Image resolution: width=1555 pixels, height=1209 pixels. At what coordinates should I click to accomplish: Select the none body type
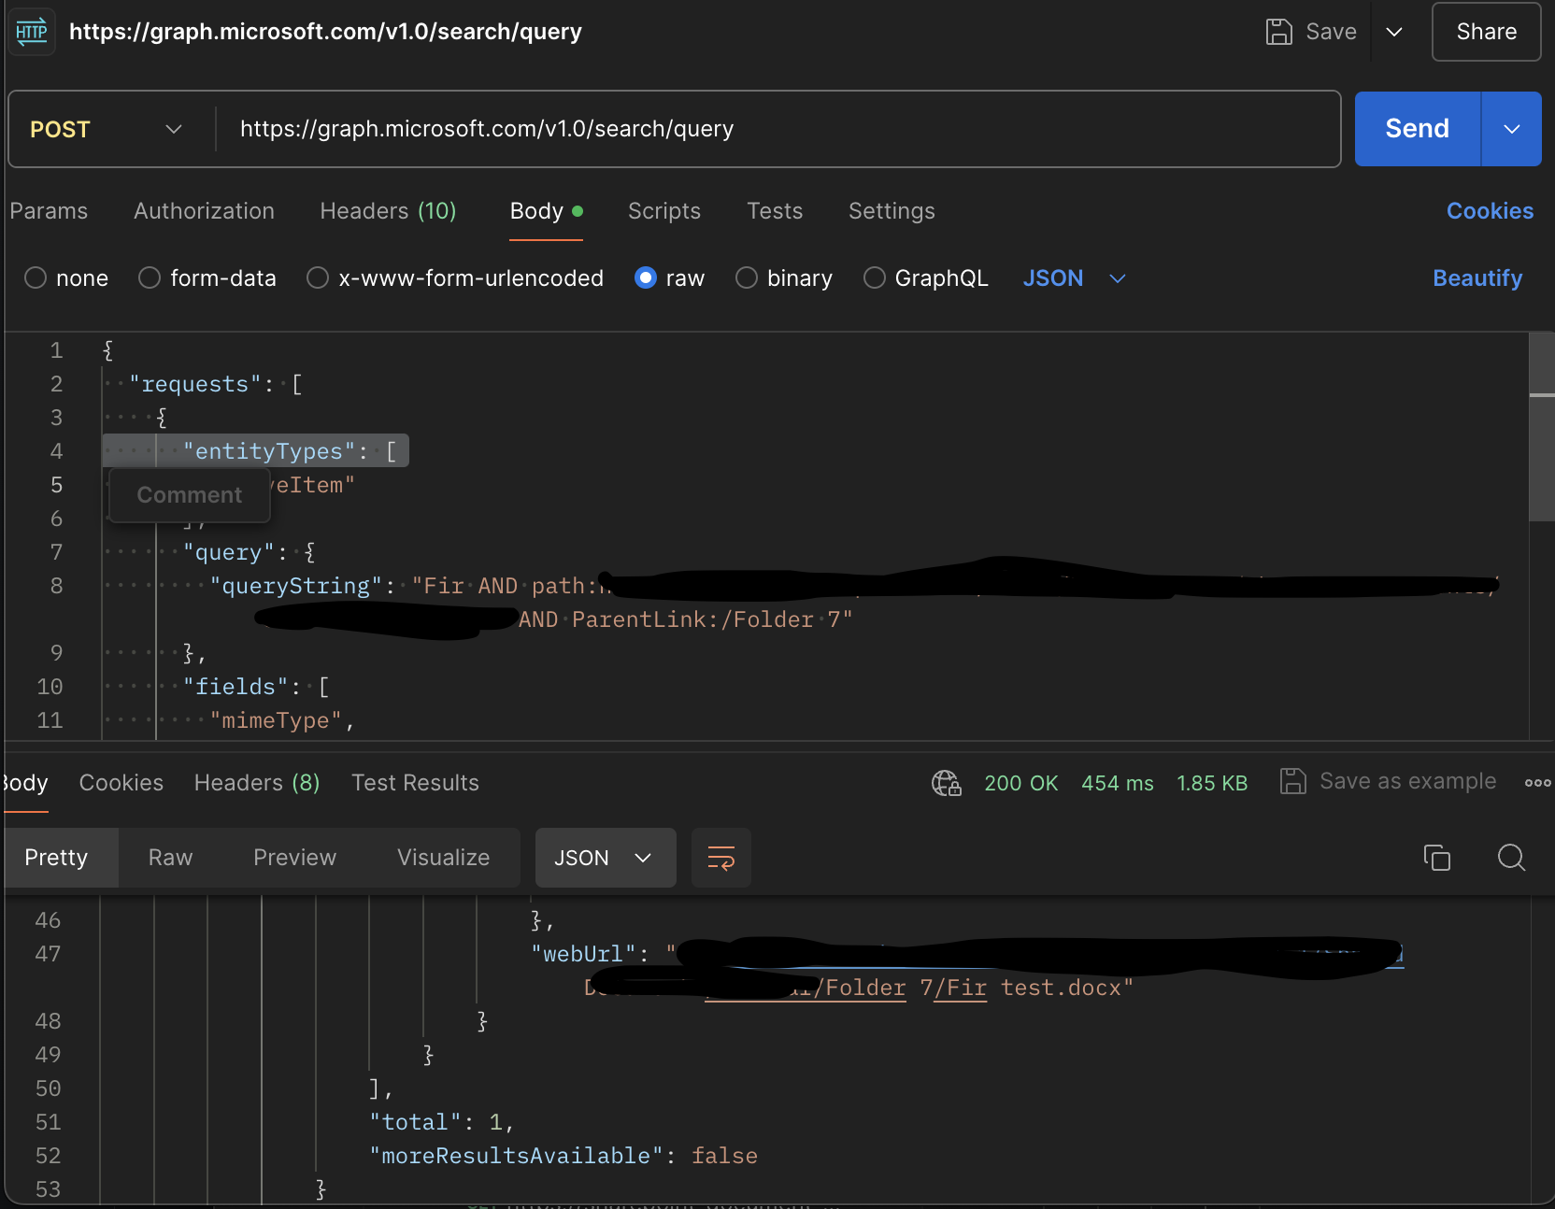click(66, 278)
